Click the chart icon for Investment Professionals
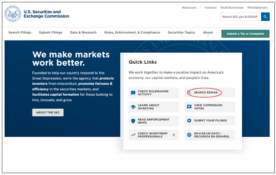The image size is (276, 175). tap(133, 135)
